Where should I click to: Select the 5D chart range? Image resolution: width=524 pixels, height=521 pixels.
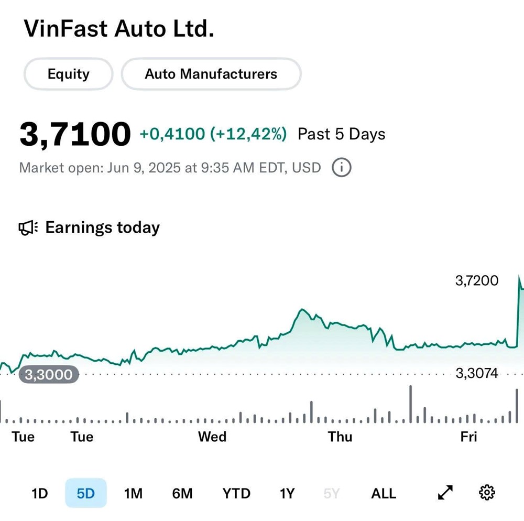coord(86,493)
